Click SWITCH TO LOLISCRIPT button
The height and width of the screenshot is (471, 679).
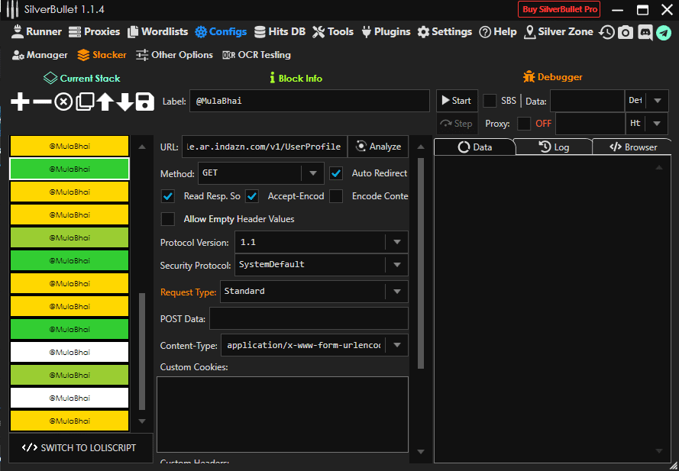[80, 447]
